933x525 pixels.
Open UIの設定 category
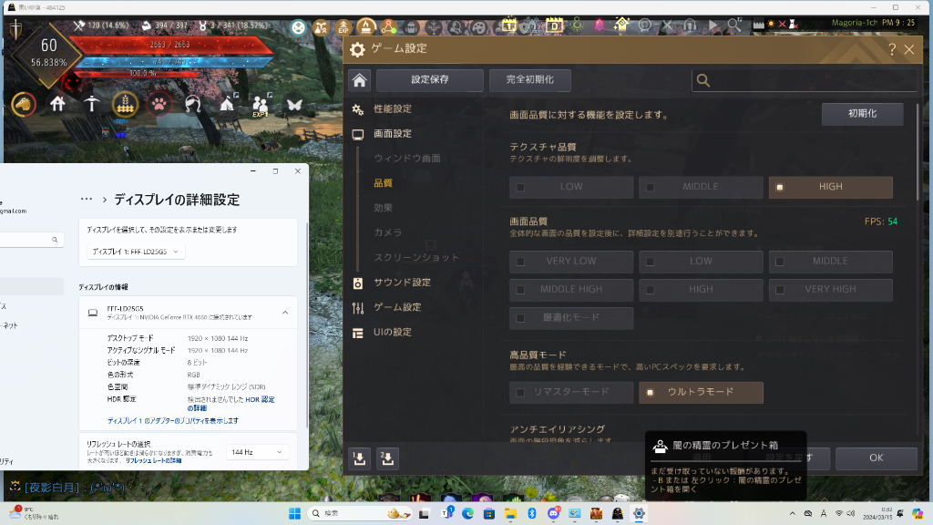pyautogui.click(x=392, y=333)
